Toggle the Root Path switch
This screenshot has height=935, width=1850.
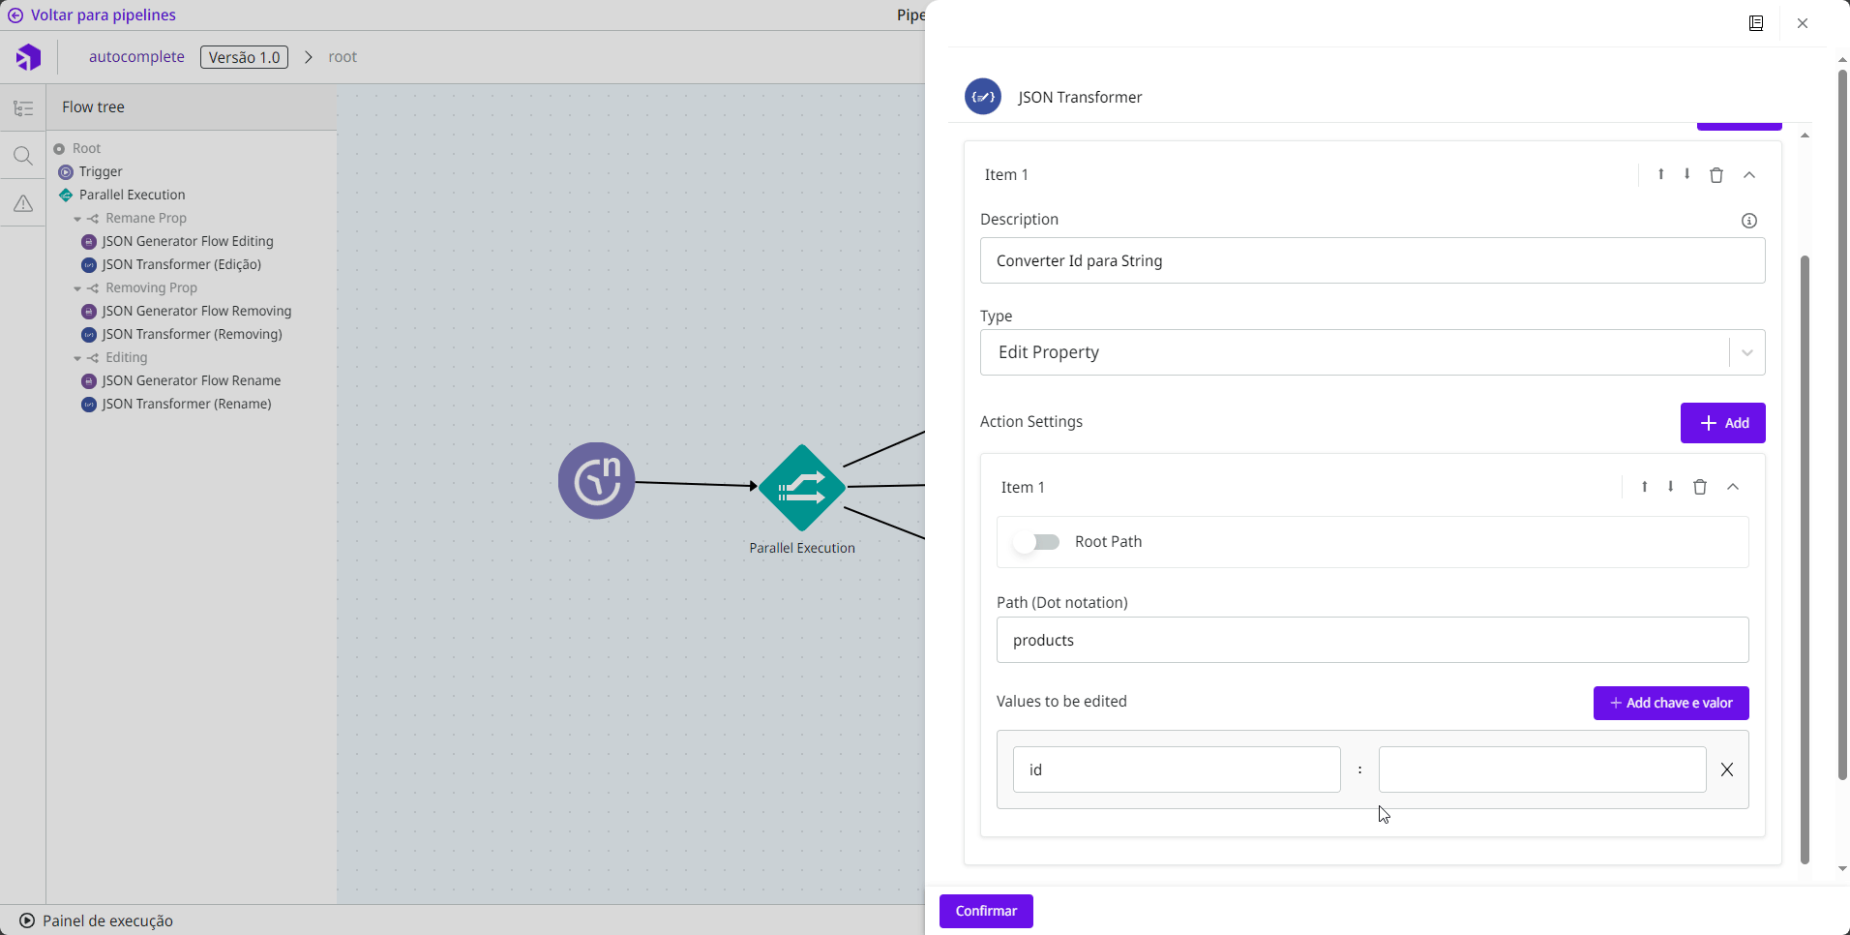click(1036, 542)
